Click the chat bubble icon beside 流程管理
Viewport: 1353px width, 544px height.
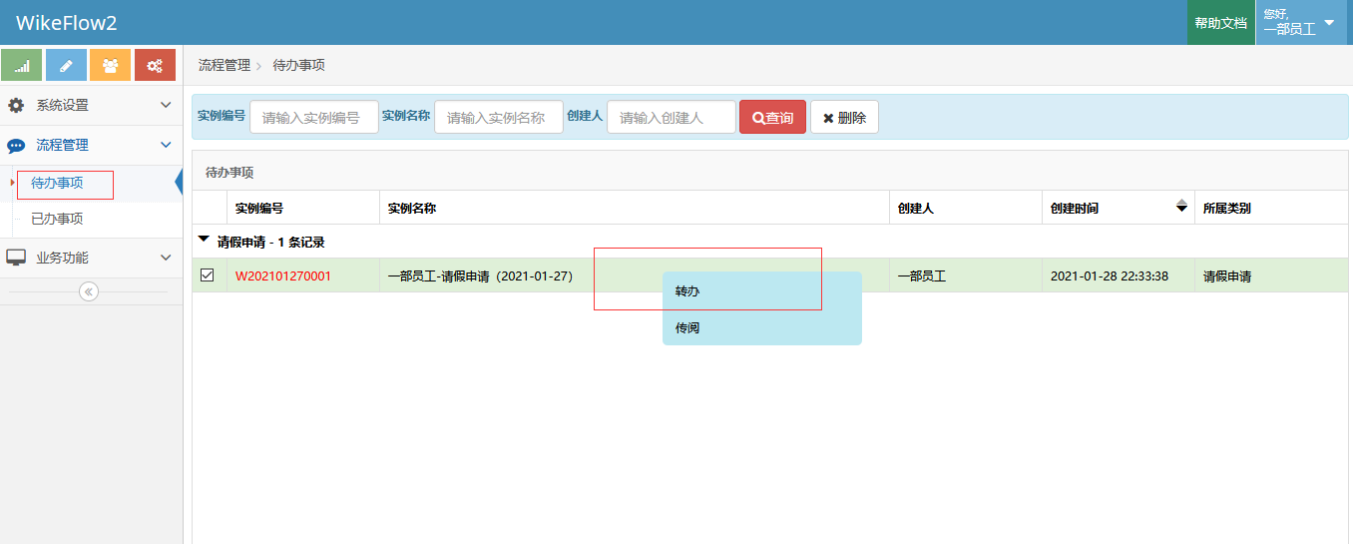point(16,146)
